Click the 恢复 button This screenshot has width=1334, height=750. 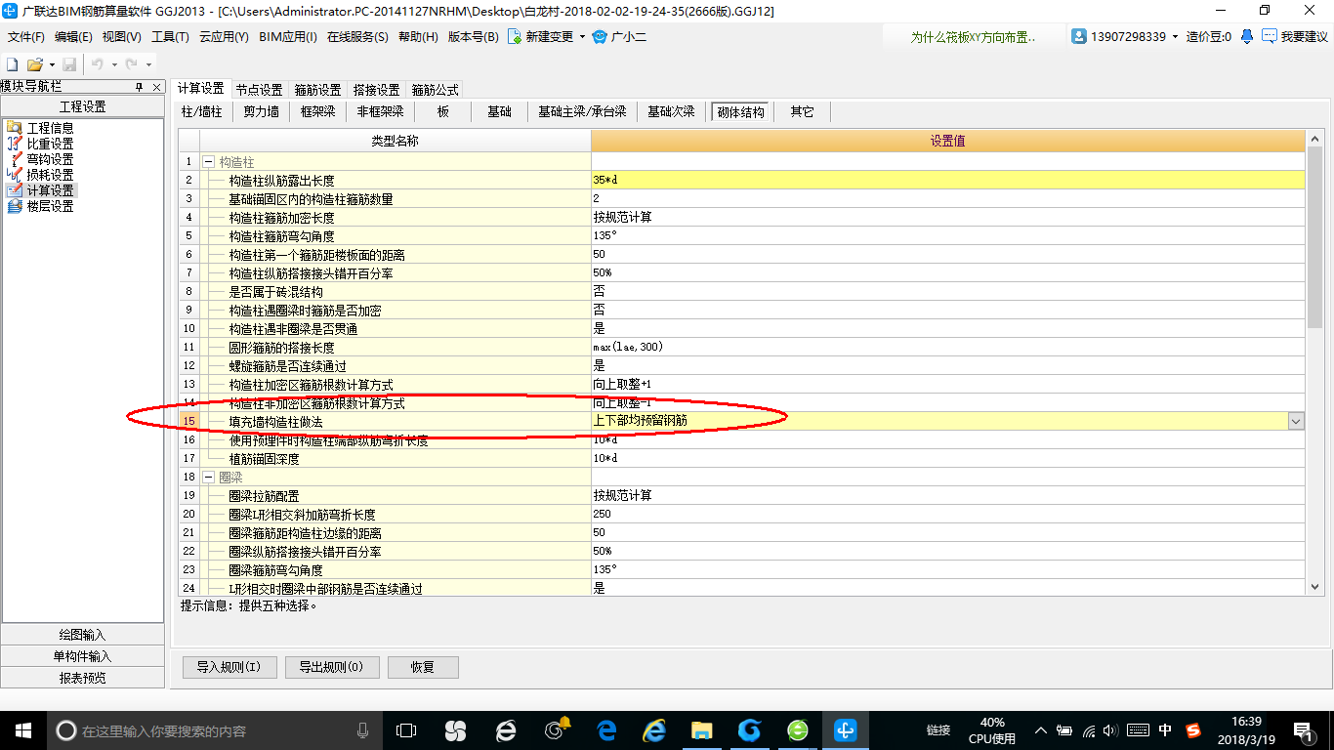pyautogui.click(x=423, y=667)
